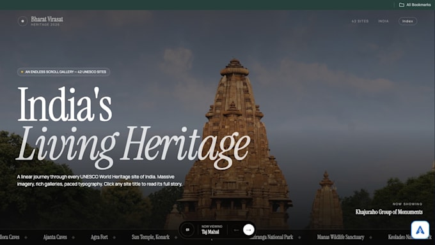Open the Bharat Virasat home title
Viewport: 435px width, 245px height.
(47, 19)
